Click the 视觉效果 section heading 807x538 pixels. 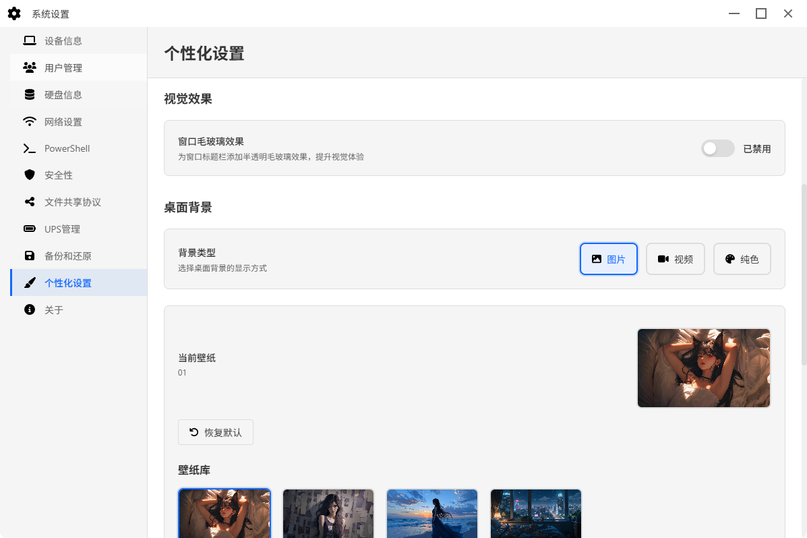[188, 99]
